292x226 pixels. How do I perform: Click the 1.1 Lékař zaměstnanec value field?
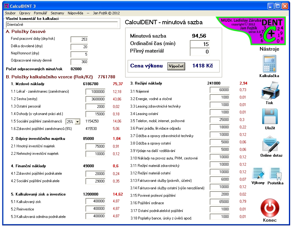[95, 91]
